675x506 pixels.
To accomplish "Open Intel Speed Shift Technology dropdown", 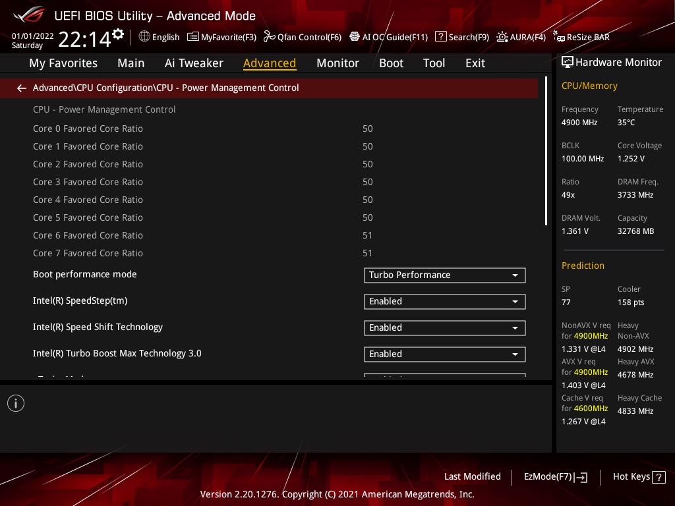I will pyautogui.click(x=445, y=328).
